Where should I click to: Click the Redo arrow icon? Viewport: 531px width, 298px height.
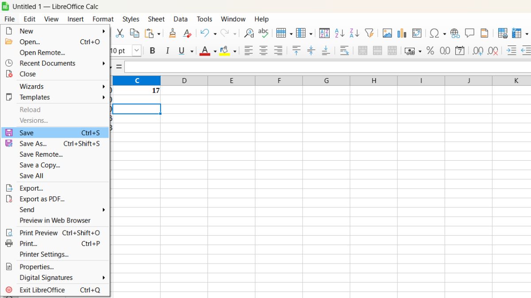(225, 33)
